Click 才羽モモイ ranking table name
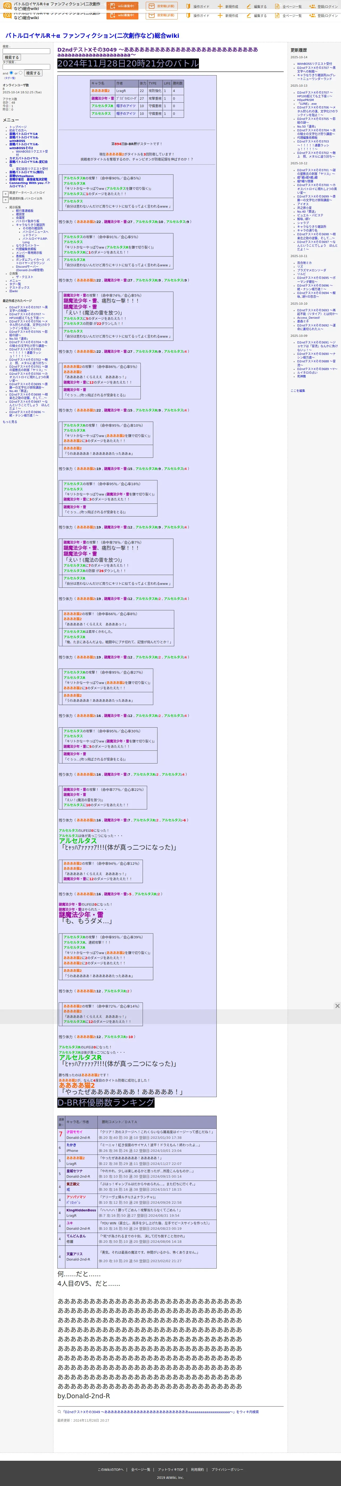This screenshot has width=341, height=1486. tap(74, 1132)
